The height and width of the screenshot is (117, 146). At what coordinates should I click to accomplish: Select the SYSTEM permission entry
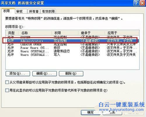tap(72, 37)
